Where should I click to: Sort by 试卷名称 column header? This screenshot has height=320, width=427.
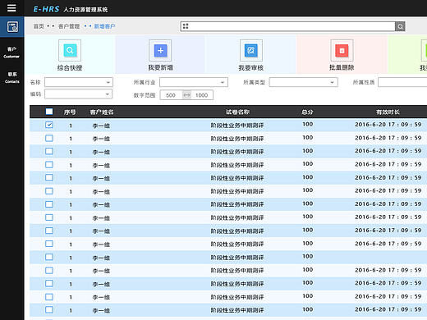tap(237, 112)
